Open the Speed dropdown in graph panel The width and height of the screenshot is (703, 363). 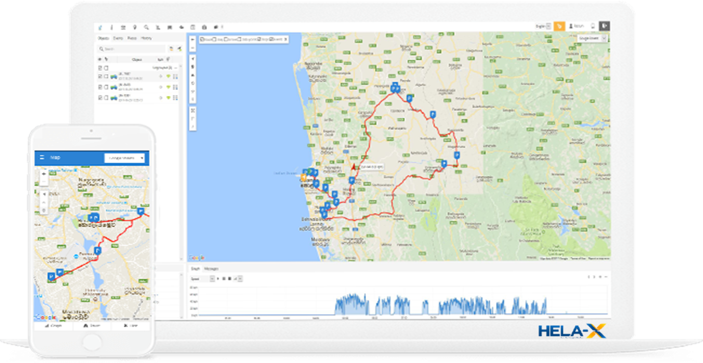(201, 279)
